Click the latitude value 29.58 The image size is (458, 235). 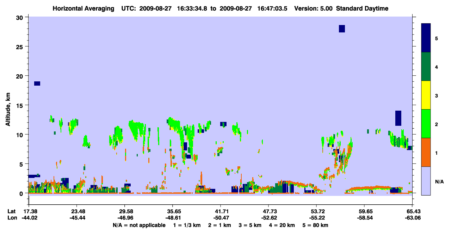pyautogui.click(x=124, y=211)
